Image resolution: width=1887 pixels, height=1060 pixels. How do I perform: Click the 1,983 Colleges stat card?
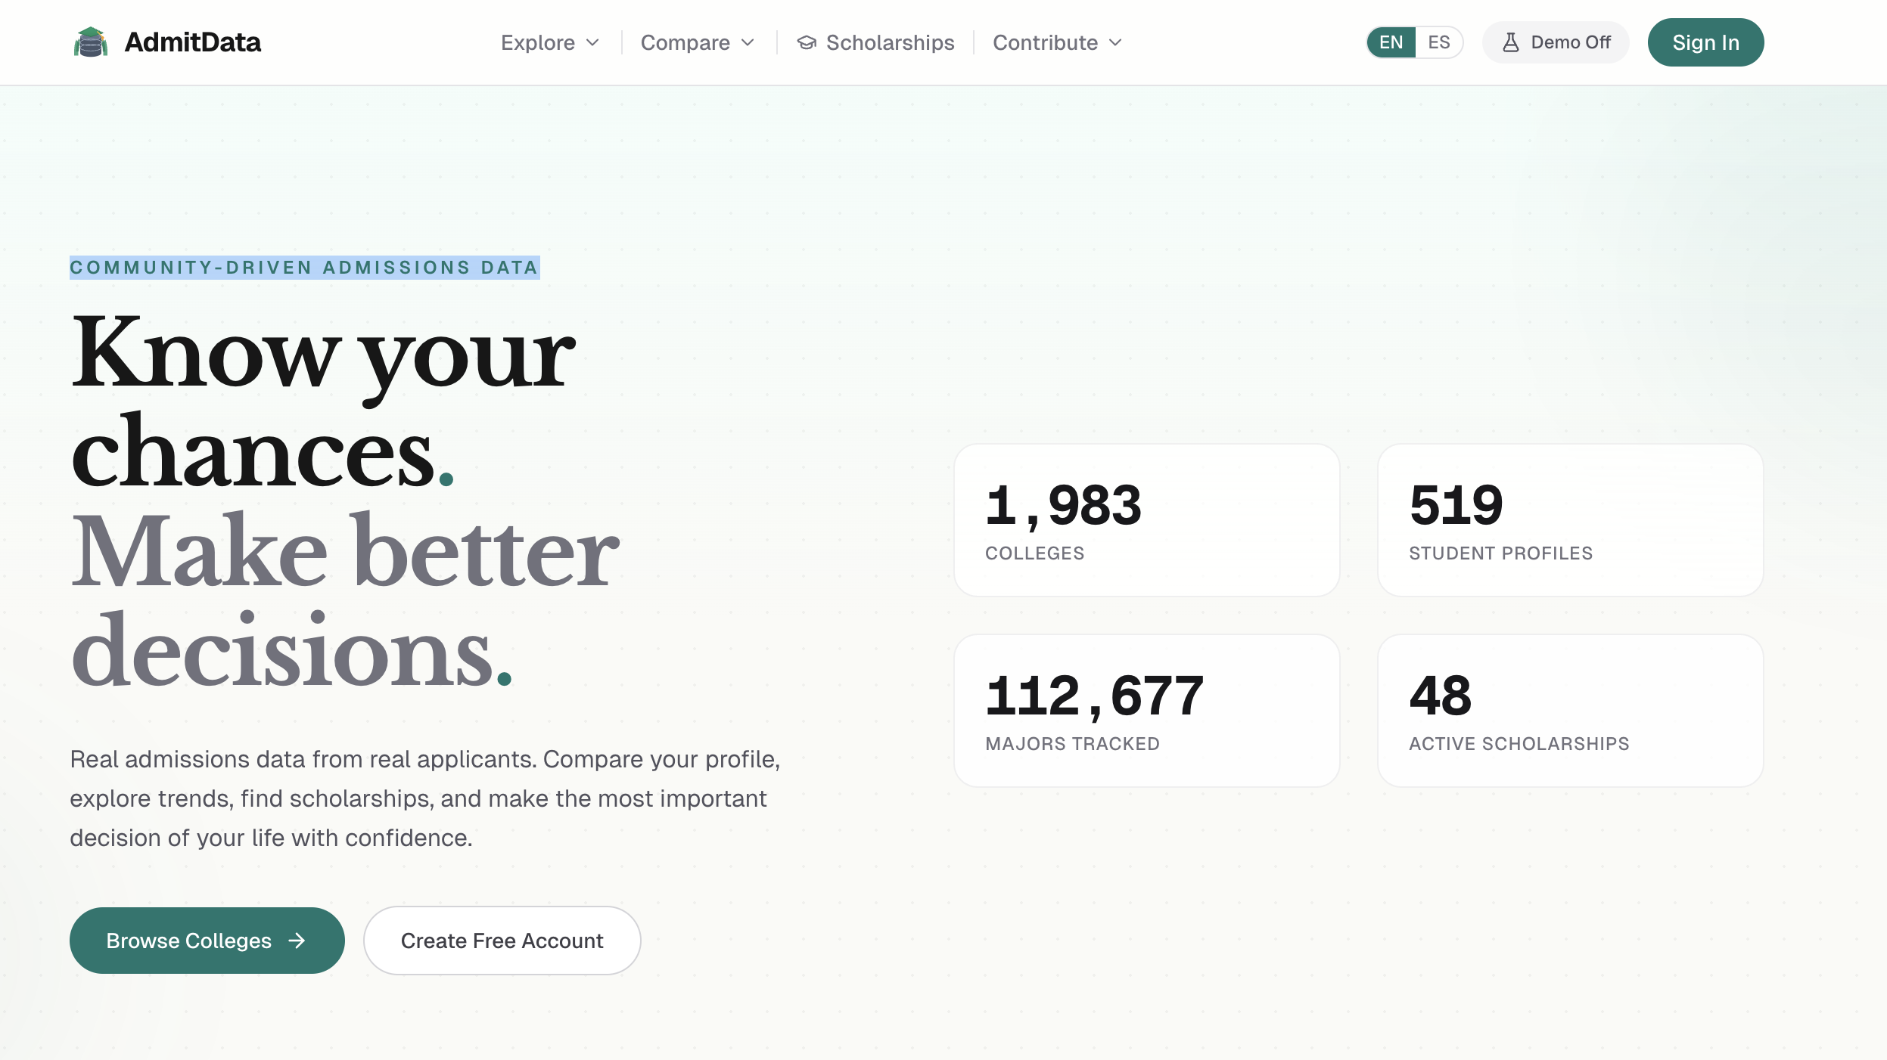coord(1146,520)
